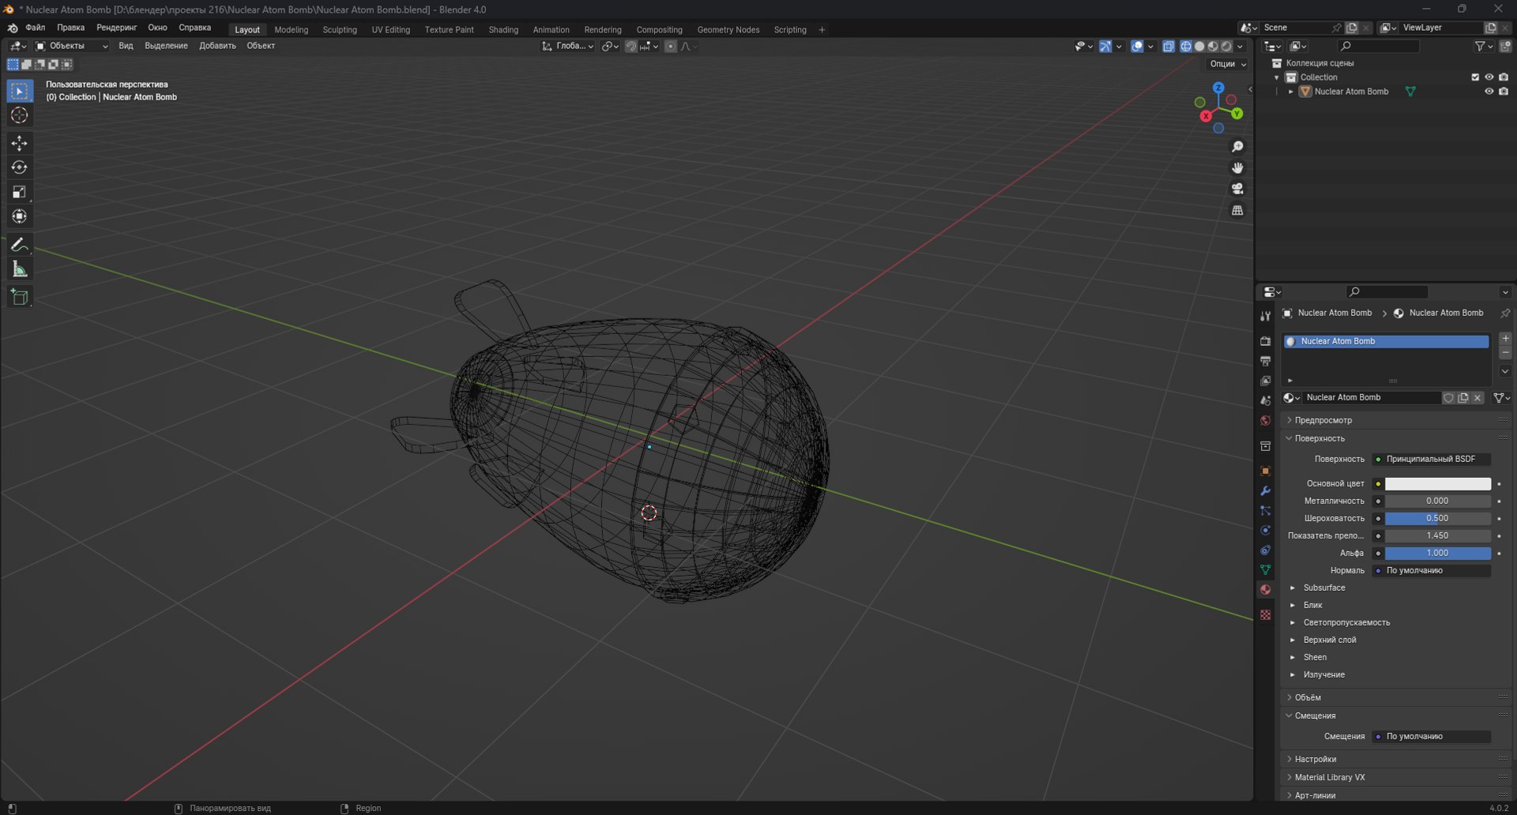The image size is (1517, 815).
Task: Open the Рендеринг menu
Action: coord(117,28)
